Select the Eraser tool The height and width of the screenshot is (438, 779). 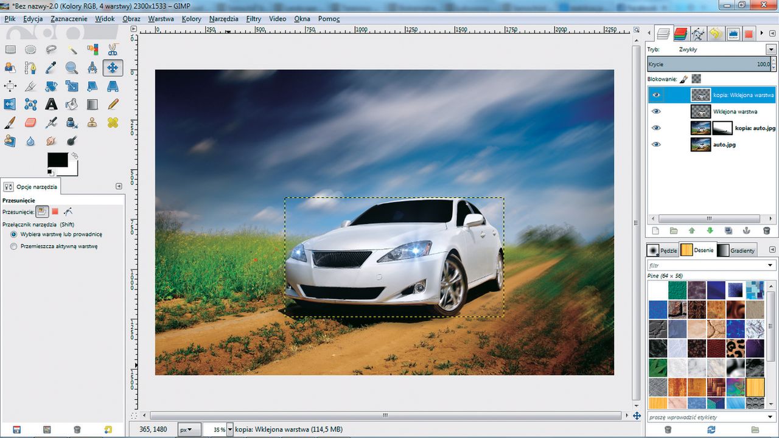30,122
